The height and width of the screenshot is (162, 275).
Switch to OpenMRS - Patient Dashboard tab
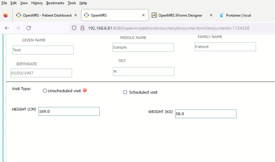click(47, 15)
